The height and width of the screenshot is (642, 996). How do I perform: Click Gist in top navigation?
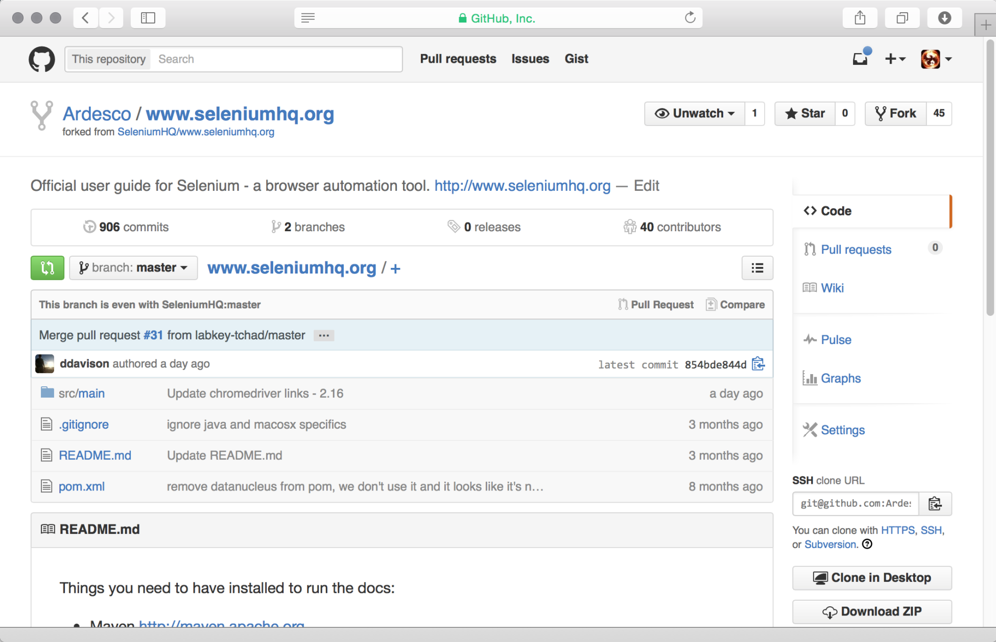(576, 59)
